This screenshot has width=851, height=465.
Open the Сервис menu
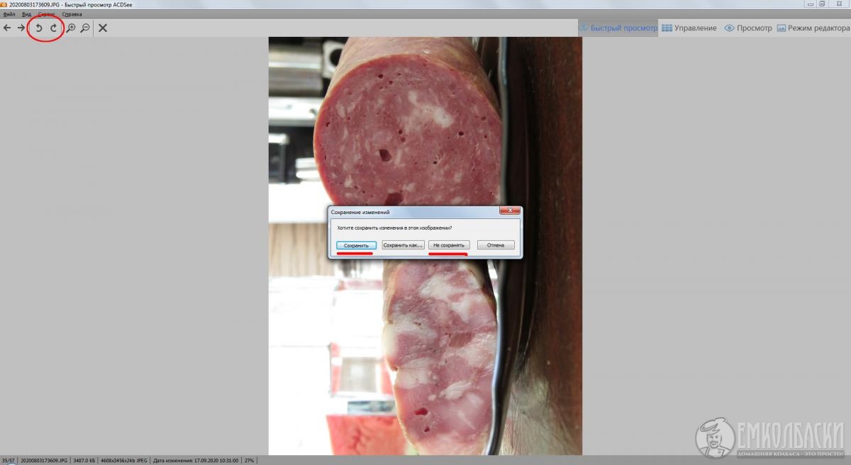click(x=47, y=14)
